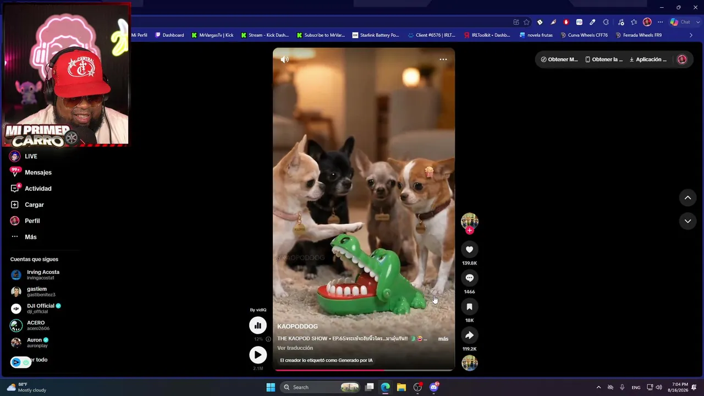This screenshot has width=704, height=396.
Task: Open IRLToolkit Dashboard bookmark
Action: [487, 35]
